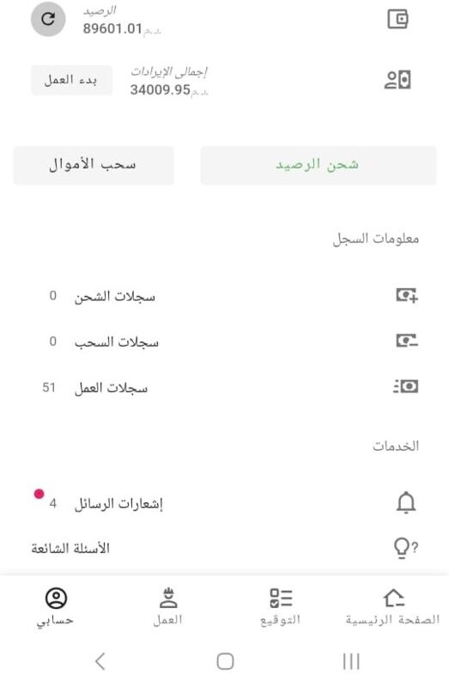Open إشعارات الرسائل notifications item

tap(224, 503)
